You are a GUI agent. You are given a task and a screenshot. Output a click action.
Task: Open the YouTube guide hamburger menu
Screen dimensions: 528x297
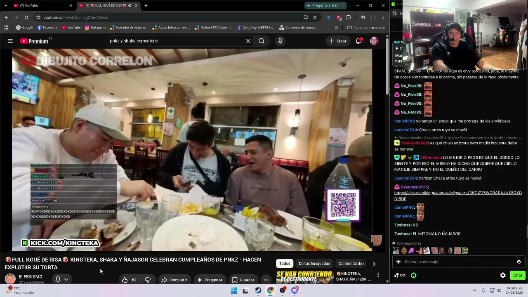click(x=10, y=41)
